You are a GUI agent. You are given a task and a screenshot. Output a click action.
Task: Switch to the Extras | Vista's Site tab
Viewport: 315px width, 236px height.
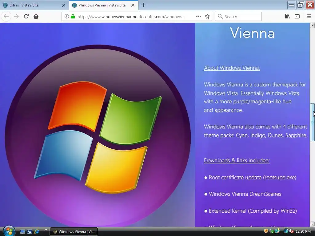pos(34,5)
